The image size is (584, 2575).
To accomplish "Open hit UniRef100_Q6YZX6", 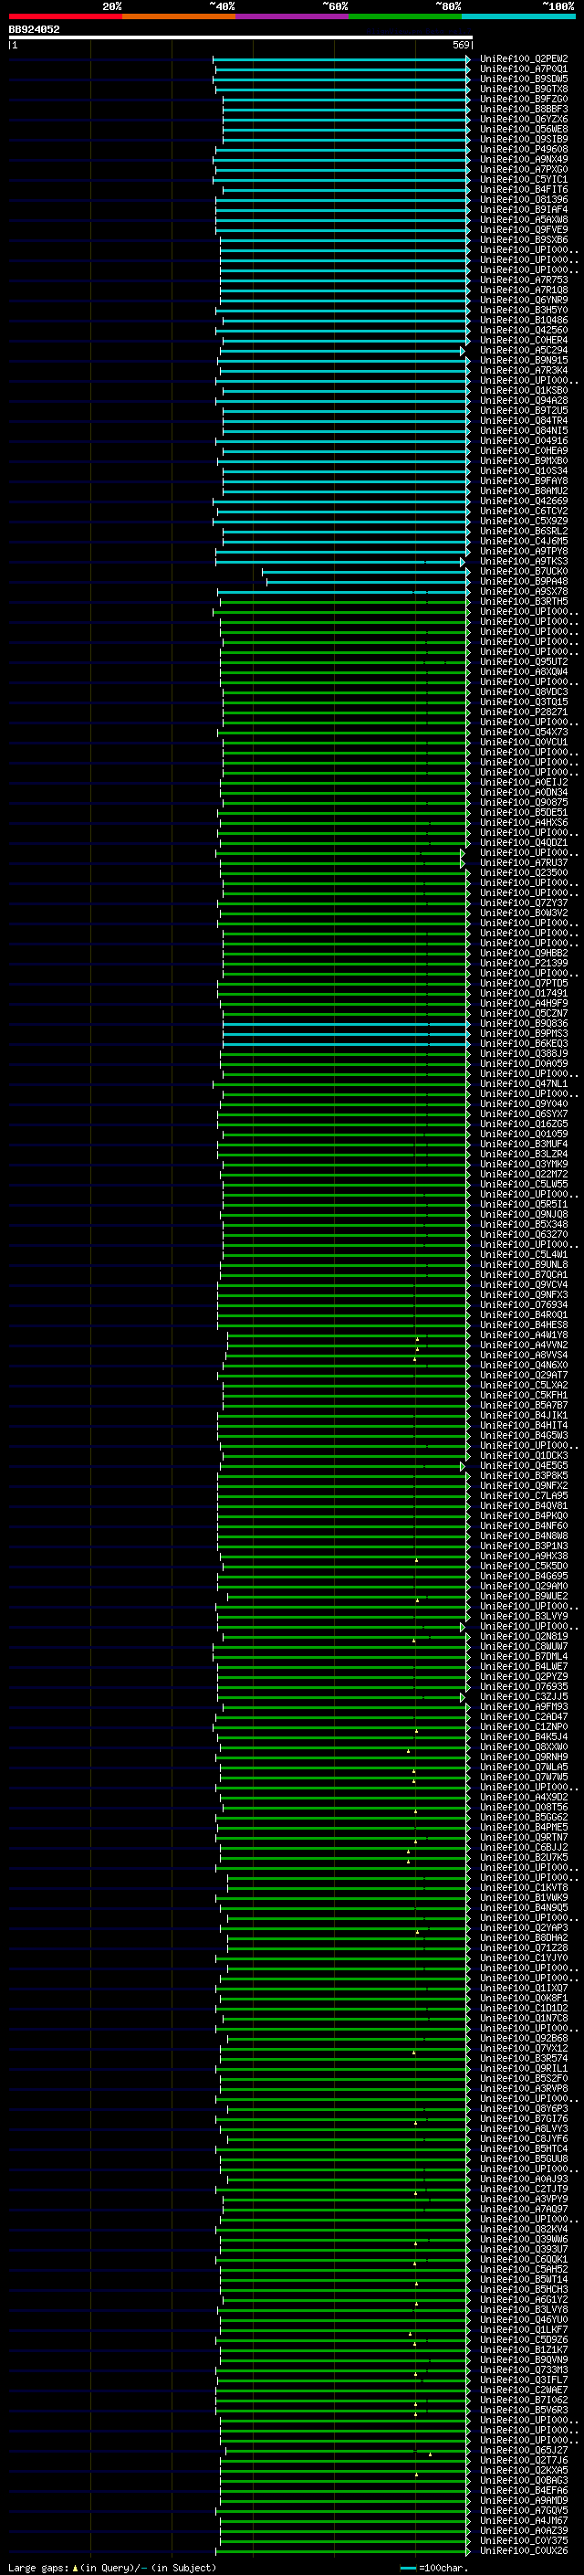I will click(523, 119).
